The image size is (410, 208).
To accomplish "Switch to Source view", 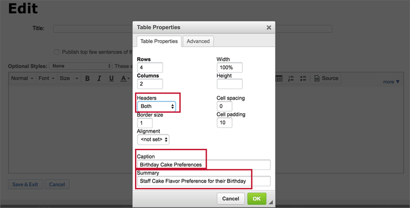I will click(326, 78).
